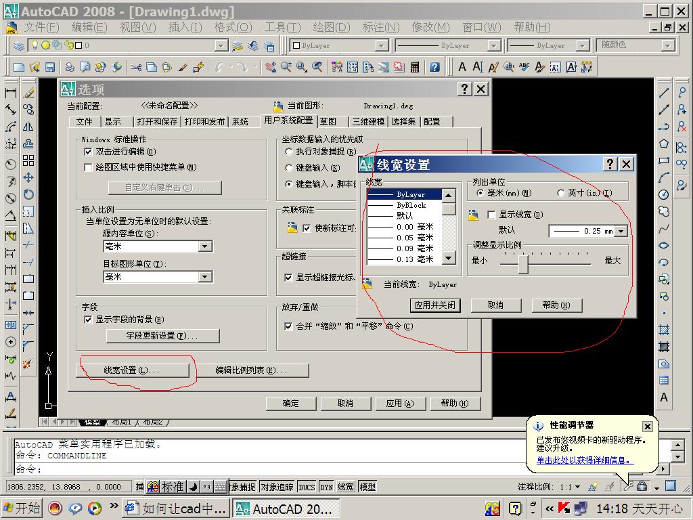This screenshot has height=520, width=693.
Task: Click the Save icon in toolbar
Action: point(50,67)
